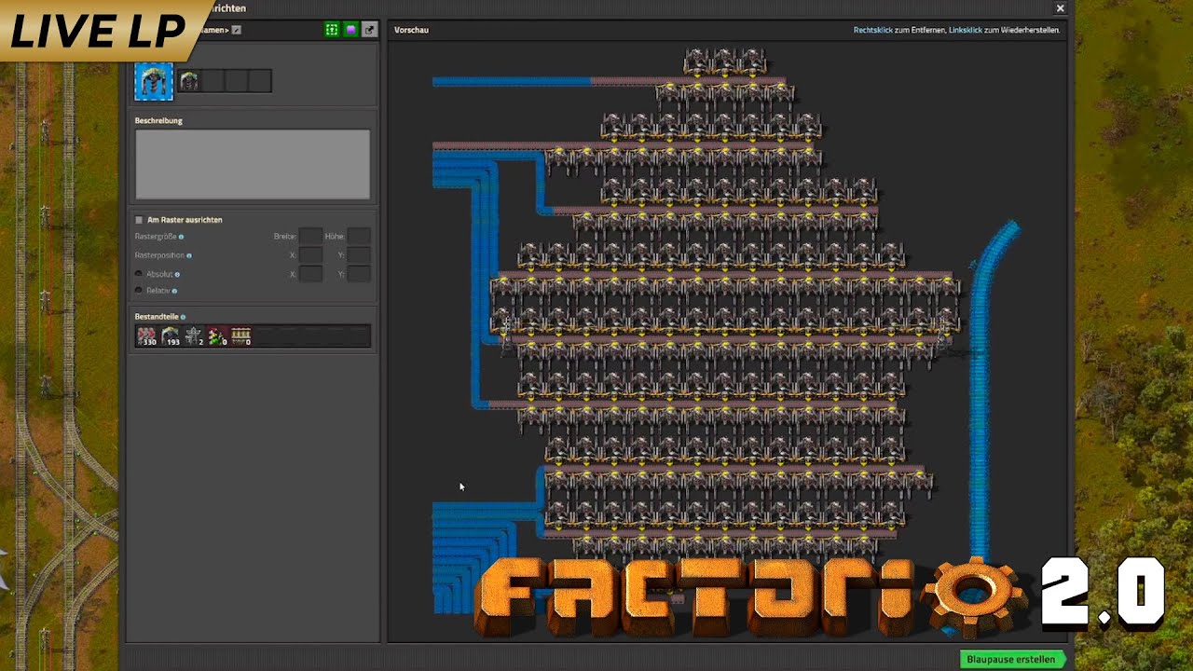
Task: Click the large blue blueprint icon
Action: [x=154, y=81]
